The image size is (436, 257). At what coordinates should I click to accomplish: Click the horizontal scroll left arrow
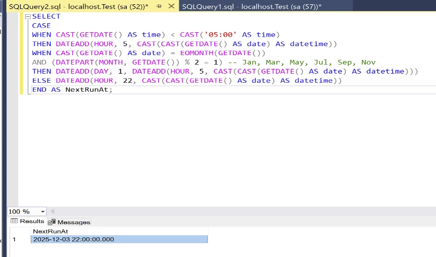coord(52,211)
